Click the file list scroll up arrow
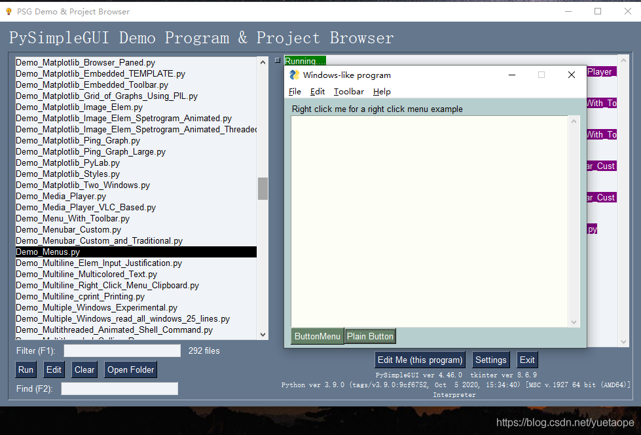 263,62
